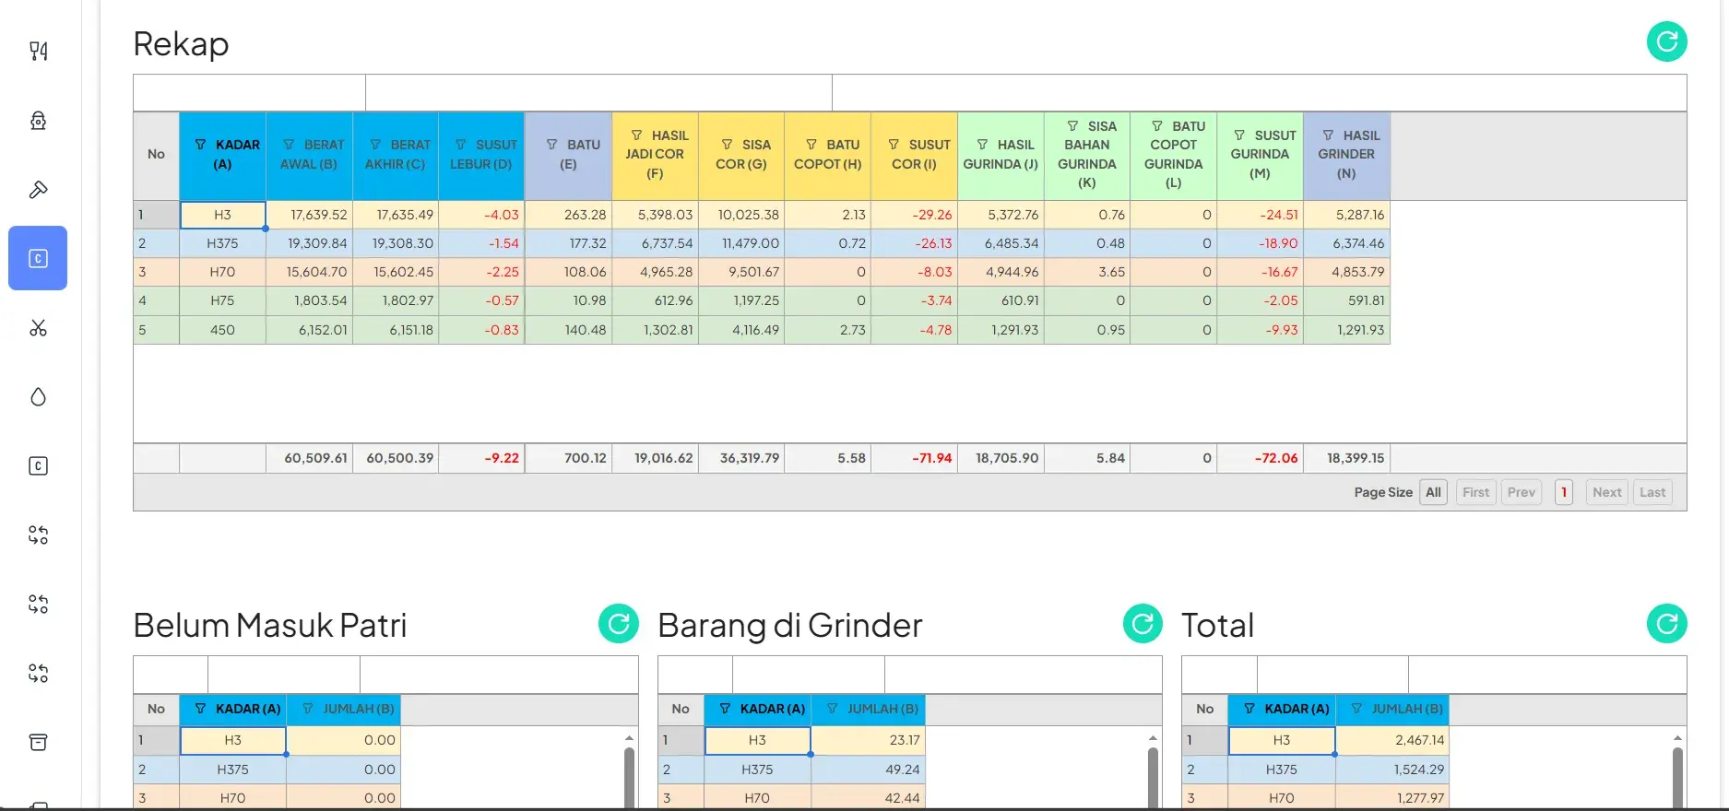This screenshot has height=811, width=1729.
Task: Jump to the Last page
Action: coord(1652,492)
